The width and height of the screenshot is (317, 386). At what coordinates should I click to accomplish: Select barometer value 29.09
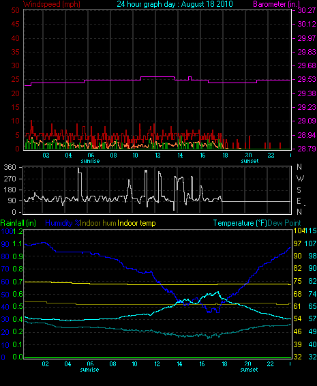(307, 121)
